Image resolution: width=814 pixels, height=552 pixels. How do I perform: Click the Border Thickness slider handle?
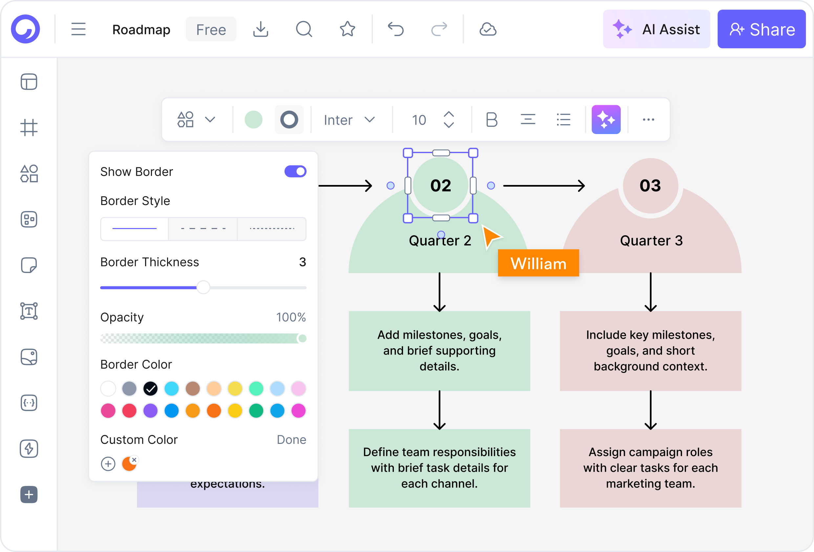[x=203, y=287]
